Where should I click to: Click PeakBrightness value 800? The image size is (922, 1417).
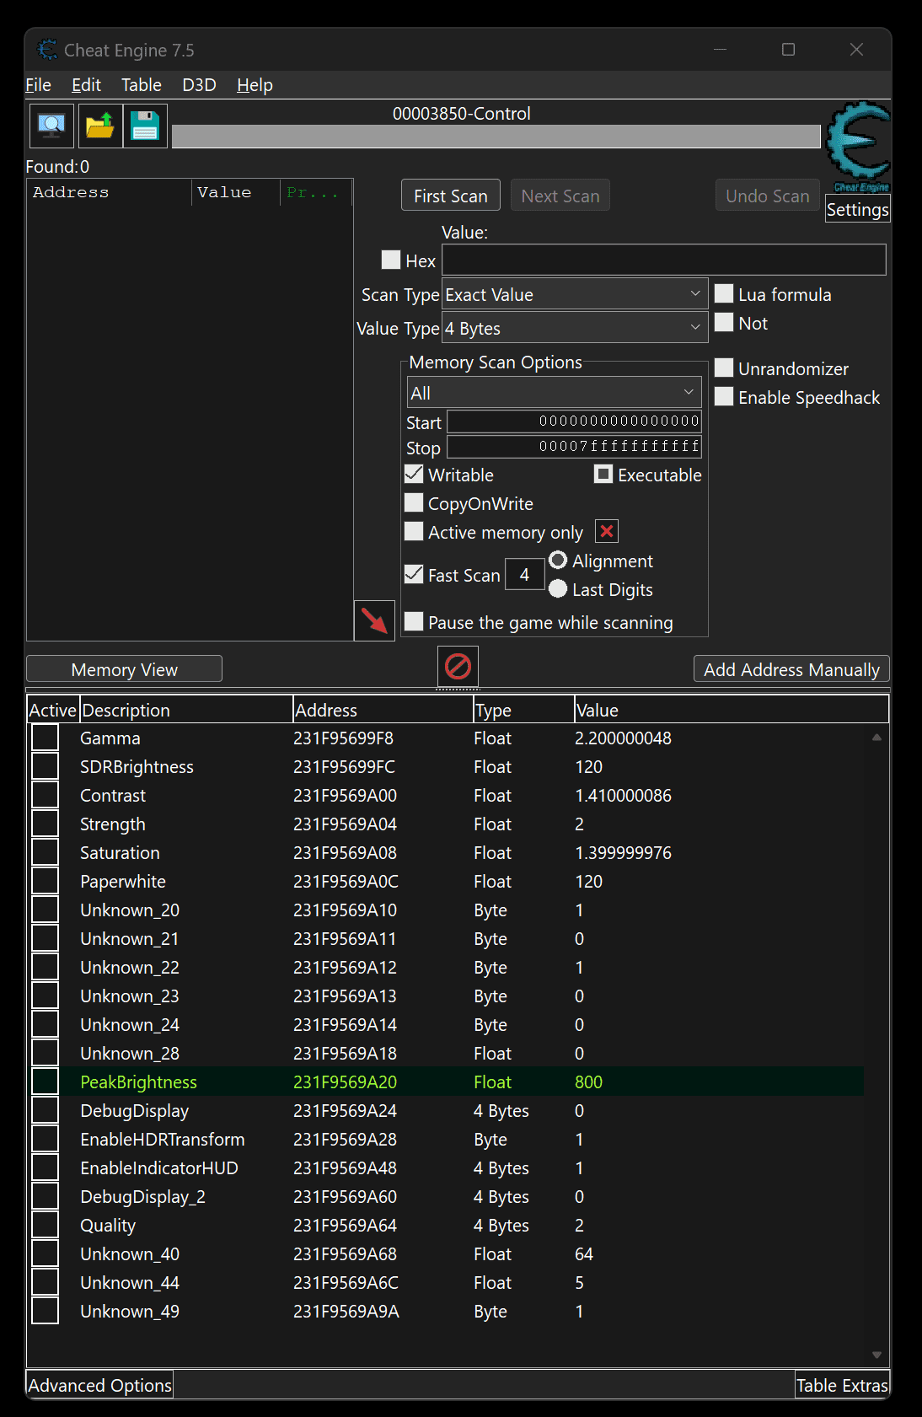588,1082
